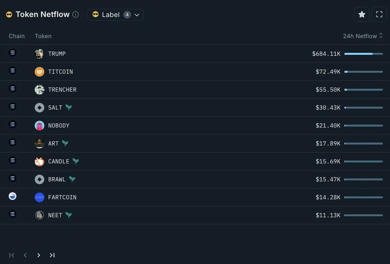Click the TRUMP token logo

tap(39, 54)
